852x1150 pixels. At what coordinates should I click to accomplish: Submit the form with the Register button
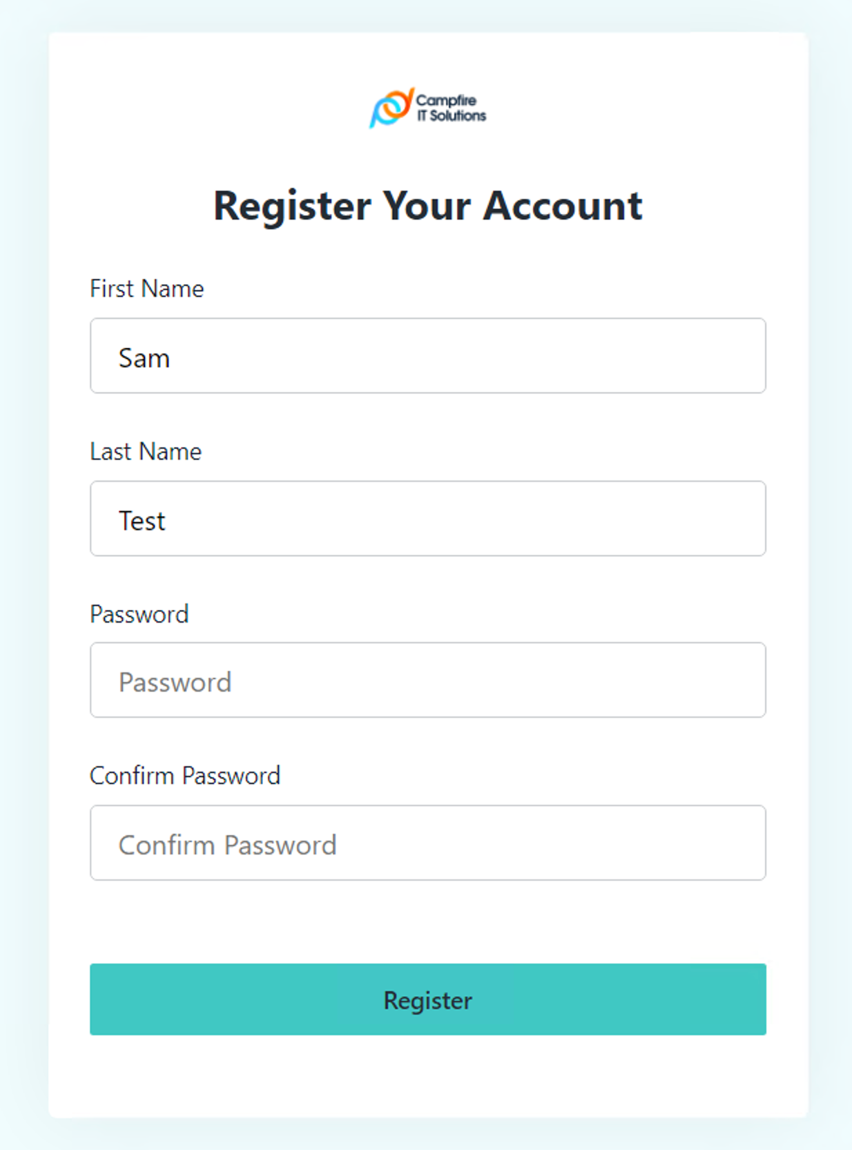[x=427, y=1000]
